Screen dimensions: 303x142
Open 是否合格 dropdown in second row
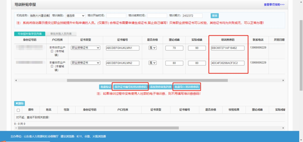coord(153,63)
